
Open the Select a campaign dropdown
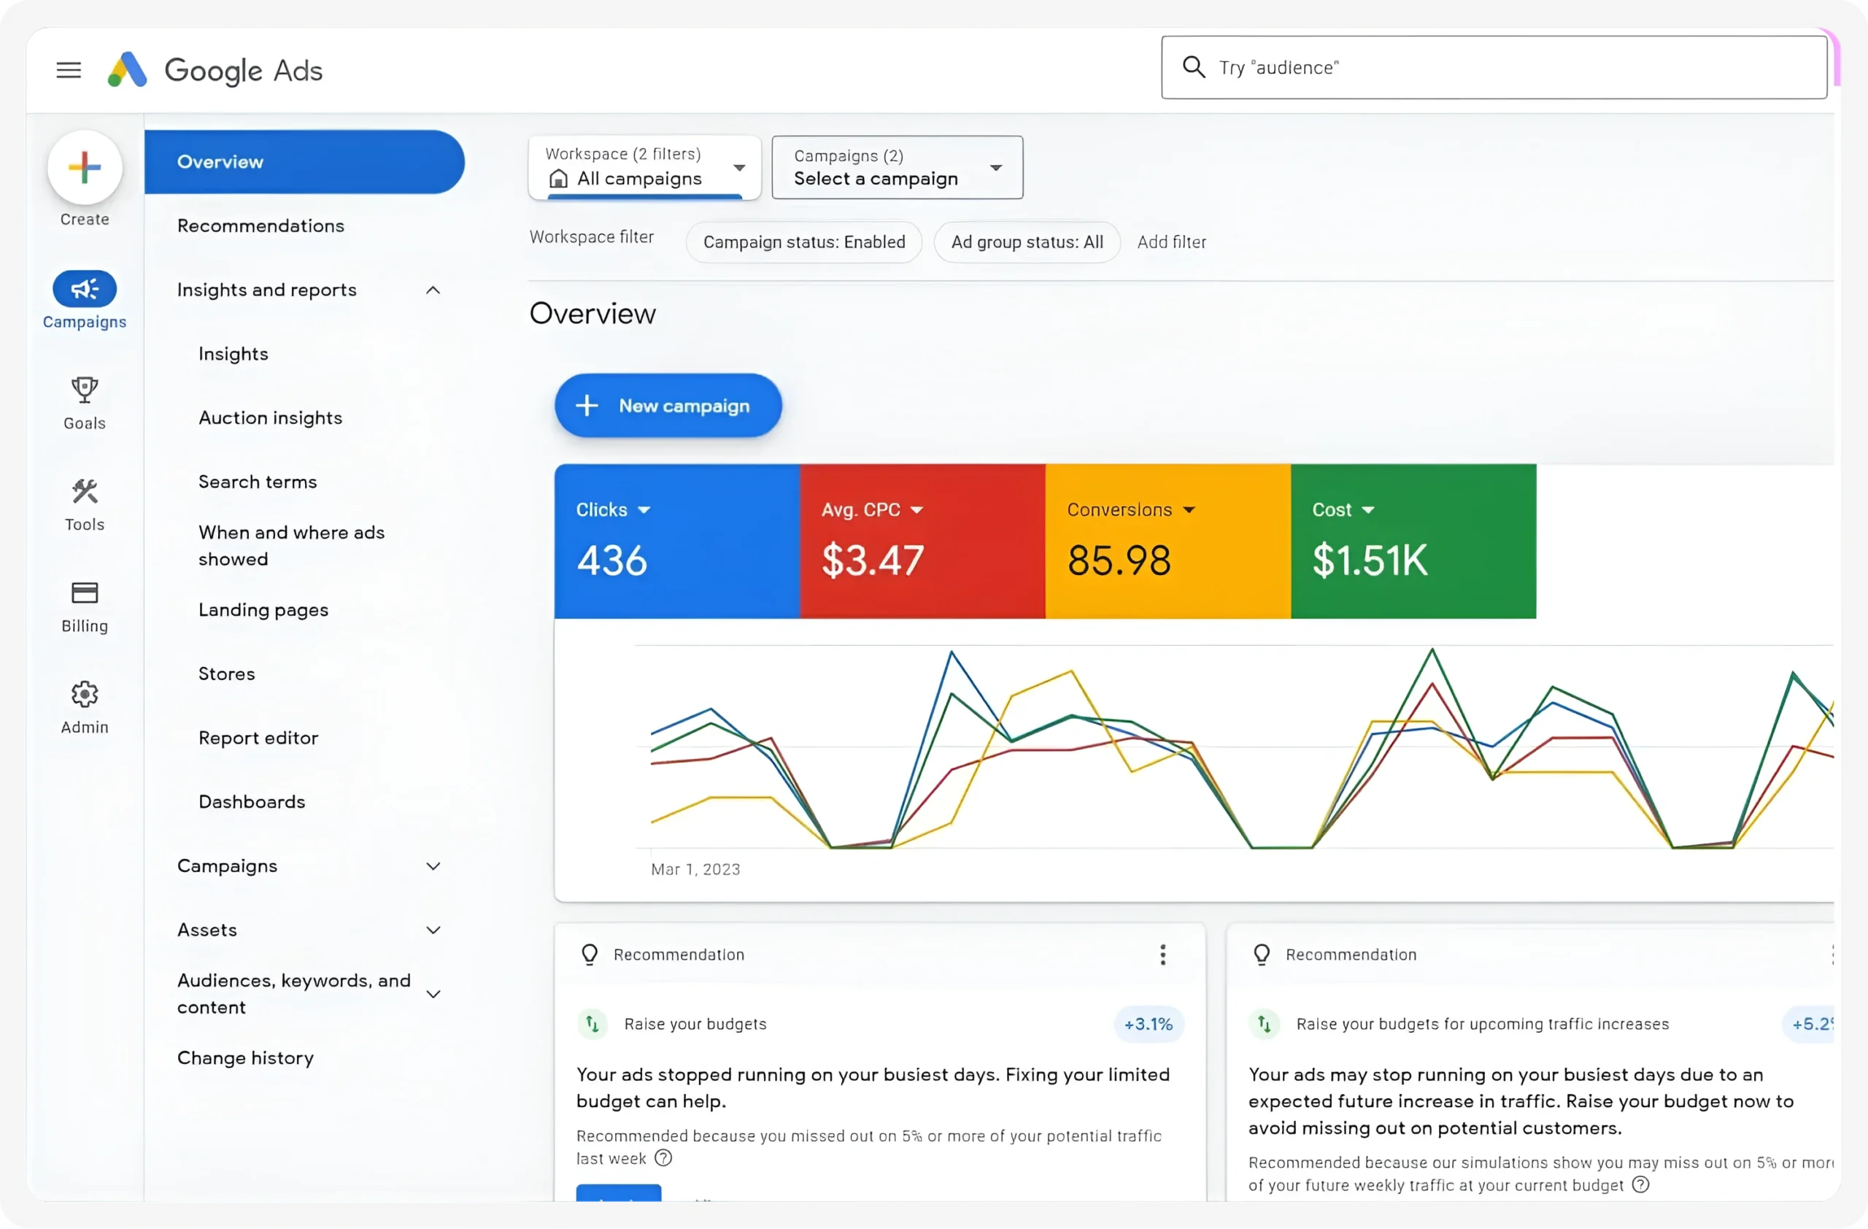897,167
